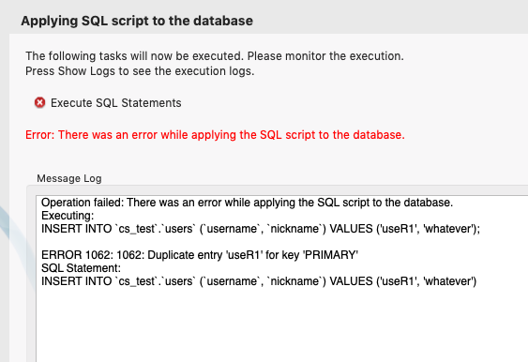Viewport: 528px width, 362px height.
Task: Click the red error icon beside Execute SQL Statements
Action: [39, 102]
